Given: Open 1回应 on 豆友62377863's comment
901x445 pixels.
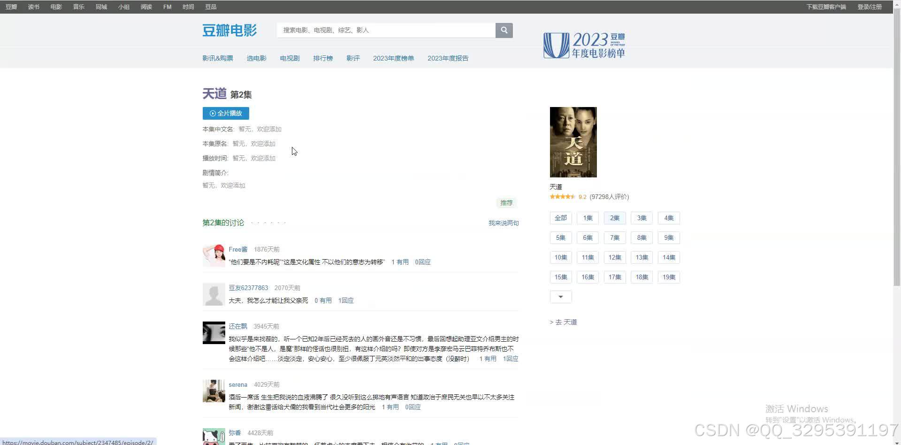Looking at the screenshot, I should [x=346, y=300].
